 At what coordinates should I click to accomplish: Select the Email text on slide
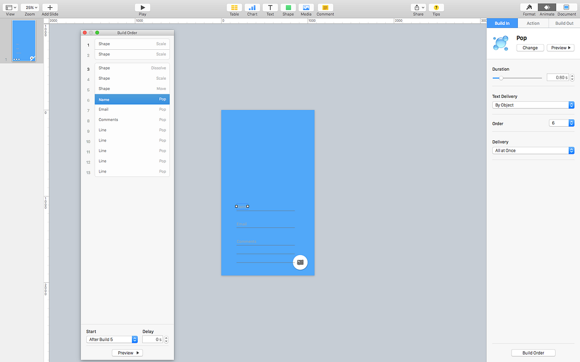[x=241, y=224]
